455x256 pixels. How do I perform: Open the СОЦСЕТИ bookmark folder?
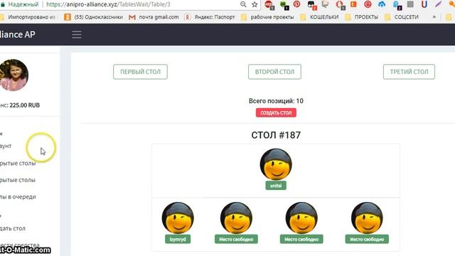pos(402,17)
